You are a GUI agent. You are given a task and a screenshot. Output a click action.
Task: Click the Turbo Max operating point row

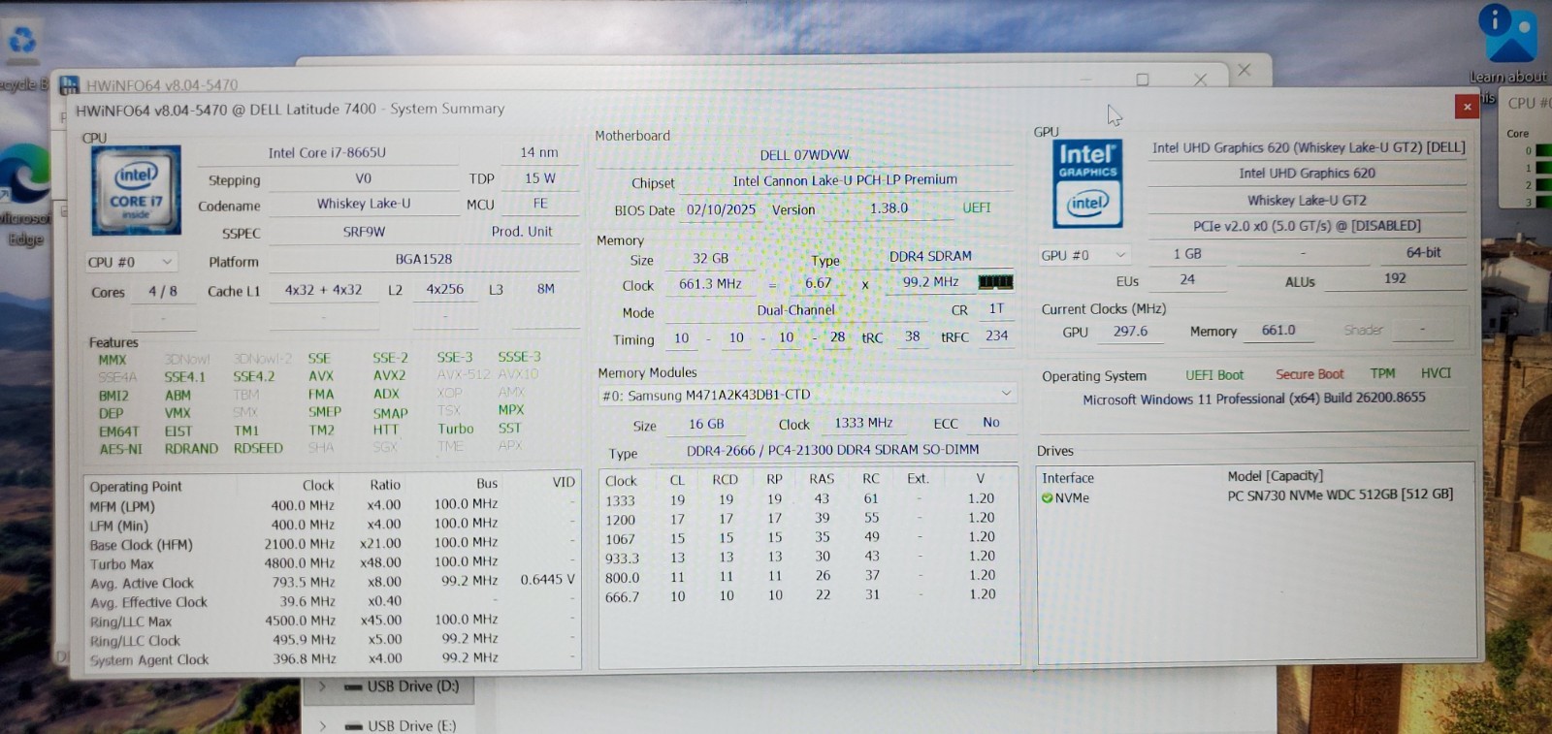tap(332, 563)
